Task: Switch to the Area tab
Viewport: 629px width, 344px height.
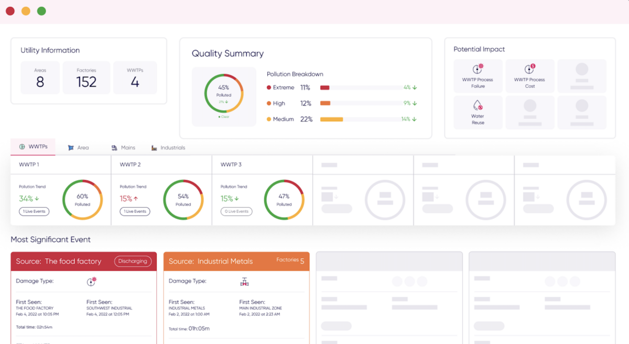Action: tap(79, 147)
